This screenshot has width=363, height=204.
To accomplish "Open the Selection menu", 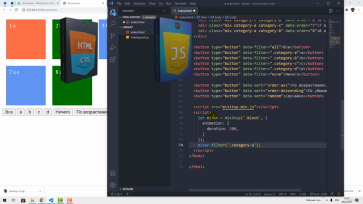I will (140, 3).
